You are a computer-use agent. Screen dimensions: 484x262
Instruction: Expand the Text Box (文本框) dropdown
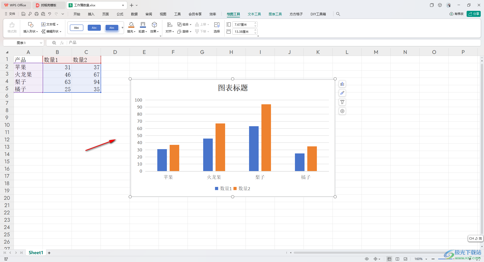[x=57, y=24]
